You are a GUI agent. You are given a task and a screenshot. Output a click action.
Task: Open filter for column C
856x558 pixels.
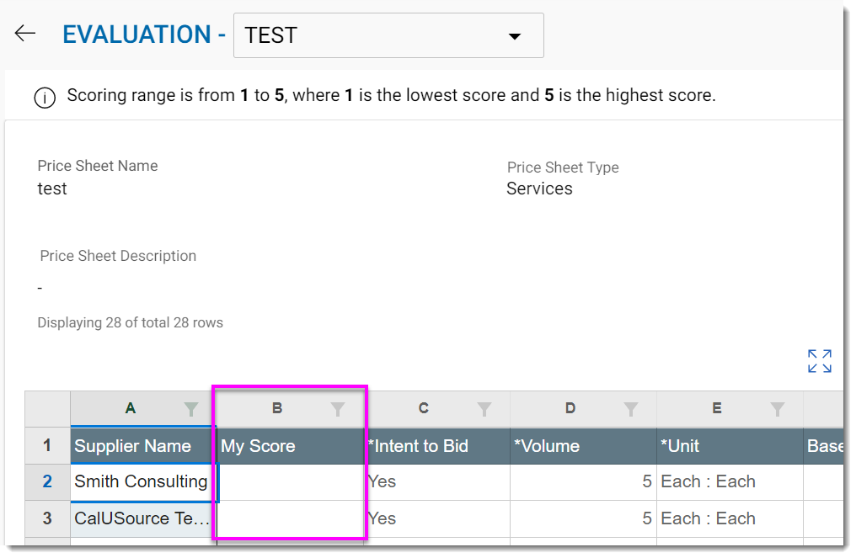click(x=484, y=409)
